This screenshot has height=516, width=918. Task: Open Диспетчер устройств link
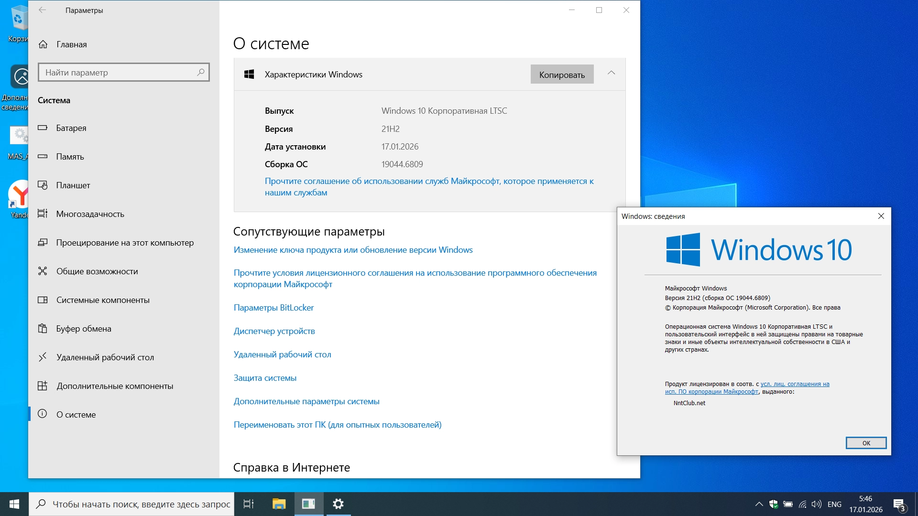[x=274, y=331]
